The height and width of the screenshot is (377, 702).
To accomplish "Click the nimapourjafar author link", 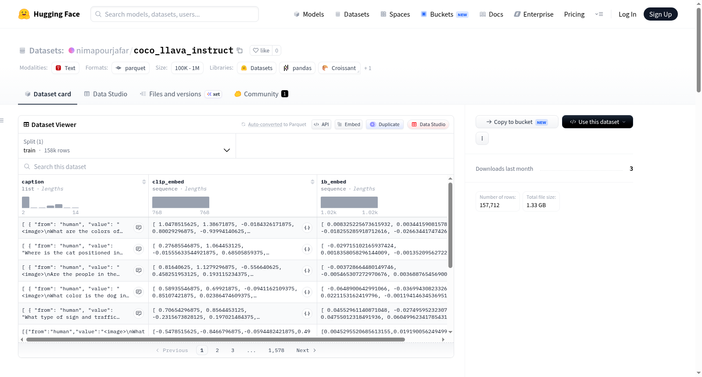I will pyautogui.click(x=103, y=50).
